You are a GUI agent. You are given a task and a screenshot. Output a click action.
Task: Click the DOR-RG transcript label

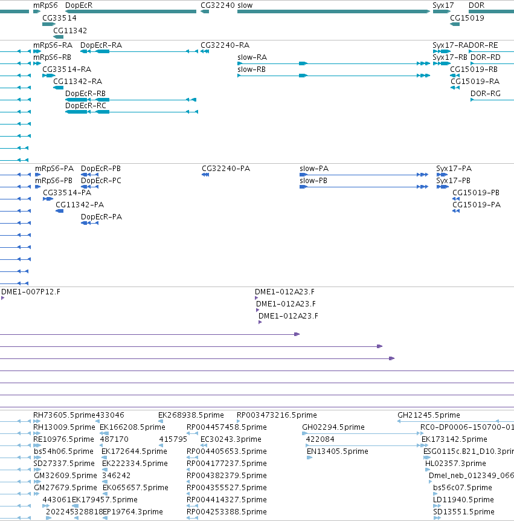[x=486, y=94]
